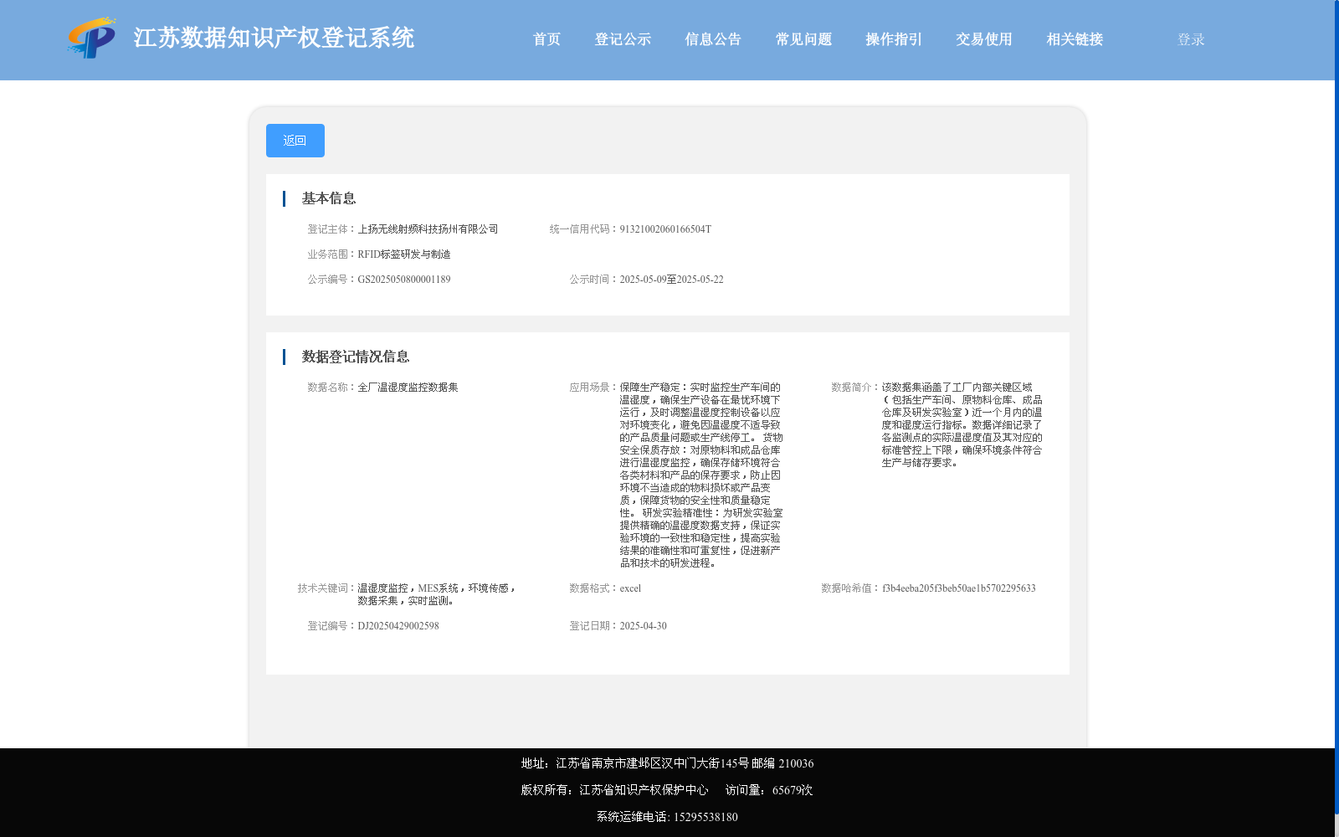Image resolution: width=1339 pixels, height=837 pixels.
Task: Click the 数据简介 description paragraph
Action: pyautogui.click(x=962, y=425)
